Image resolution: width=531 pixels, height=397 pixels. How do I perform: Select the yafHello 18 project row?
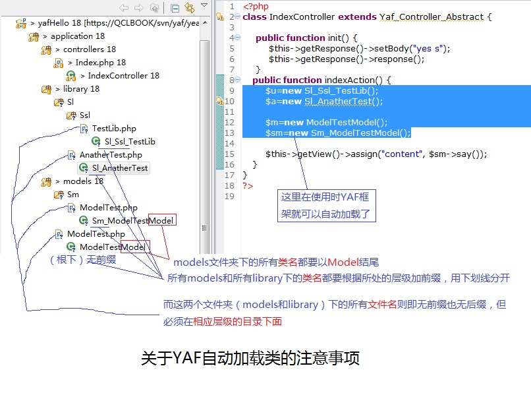115,23
